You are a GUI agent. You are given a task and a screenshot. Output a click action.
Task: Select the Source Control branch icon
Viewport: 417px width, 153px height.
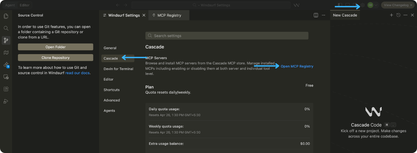[6, 40]
